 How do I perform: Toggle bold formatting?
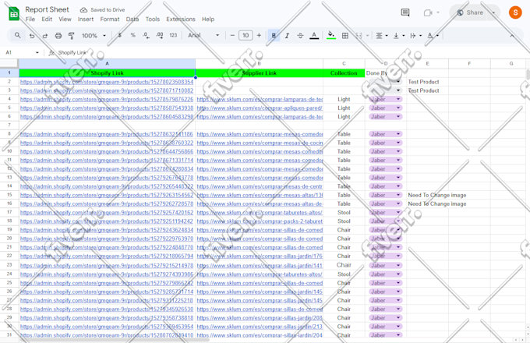click(274, 36)
